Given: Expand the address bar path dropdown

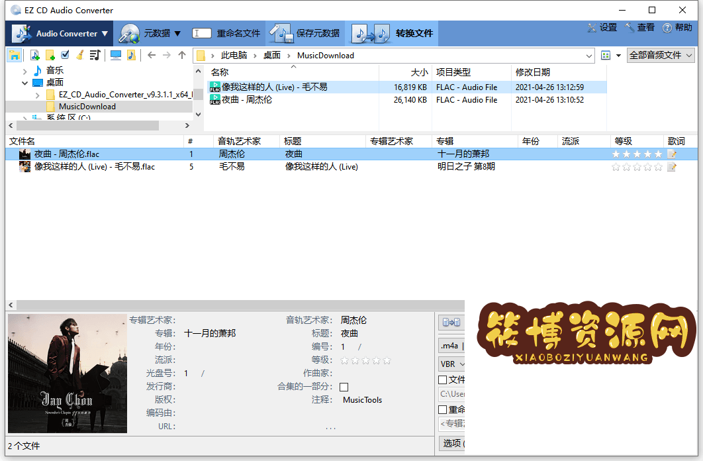Looking at the screenshot, I should 588,56.
